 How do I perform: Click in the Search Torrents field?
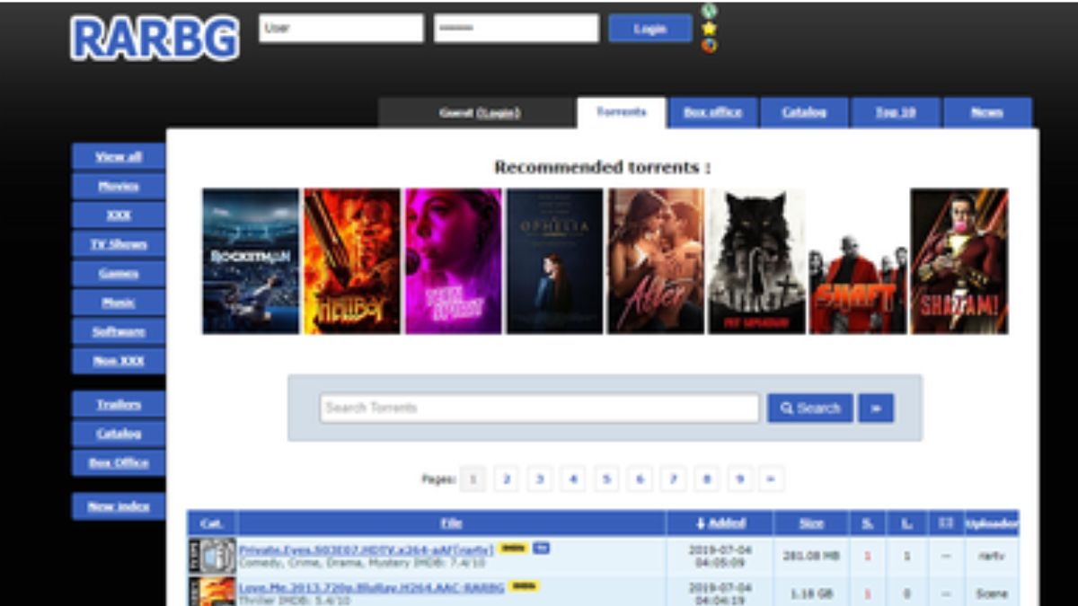(539, 408)
